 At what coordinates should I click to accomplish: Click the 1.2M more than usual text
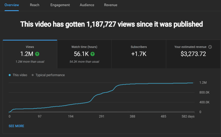click(30, 62)
